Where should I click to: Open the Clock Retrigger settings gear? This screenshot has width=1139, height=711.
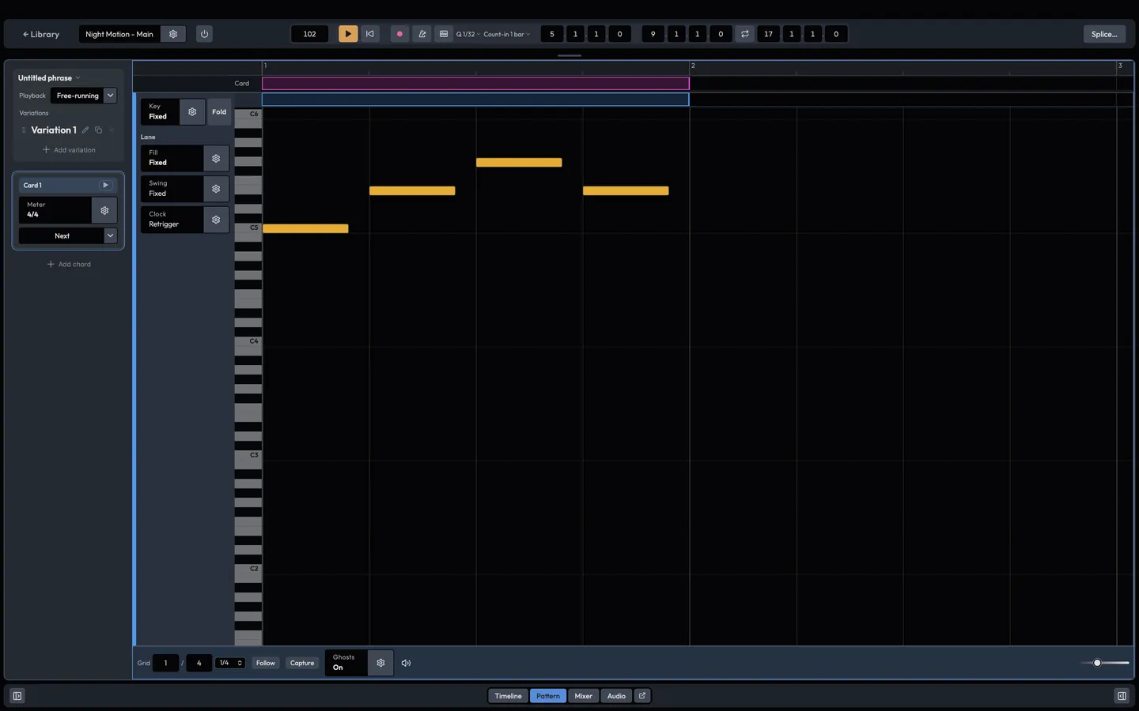pos(216,220)
